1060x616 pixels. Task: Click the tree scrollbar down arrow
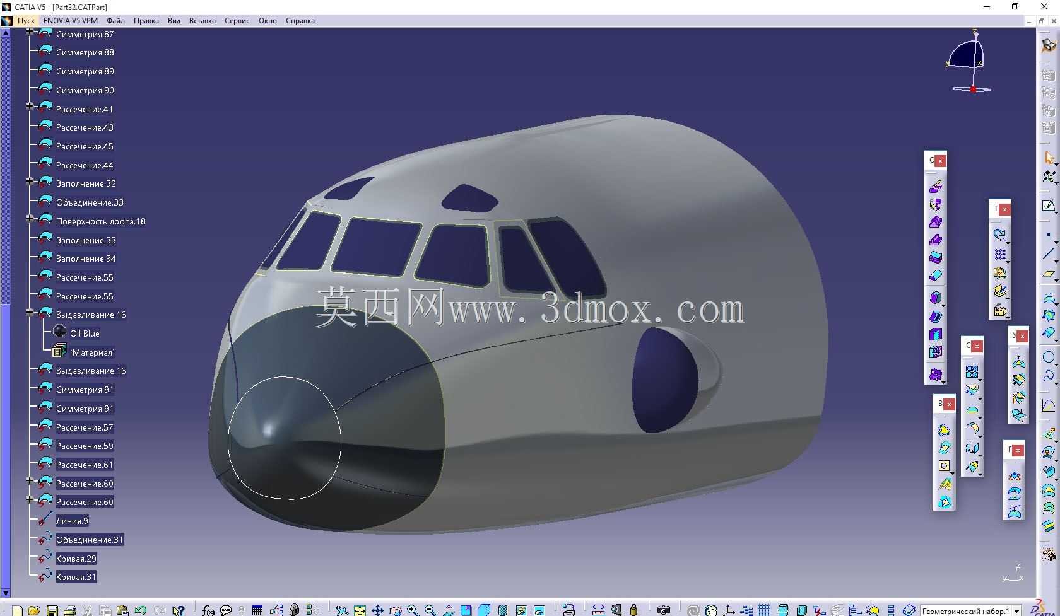click(5, 593)
